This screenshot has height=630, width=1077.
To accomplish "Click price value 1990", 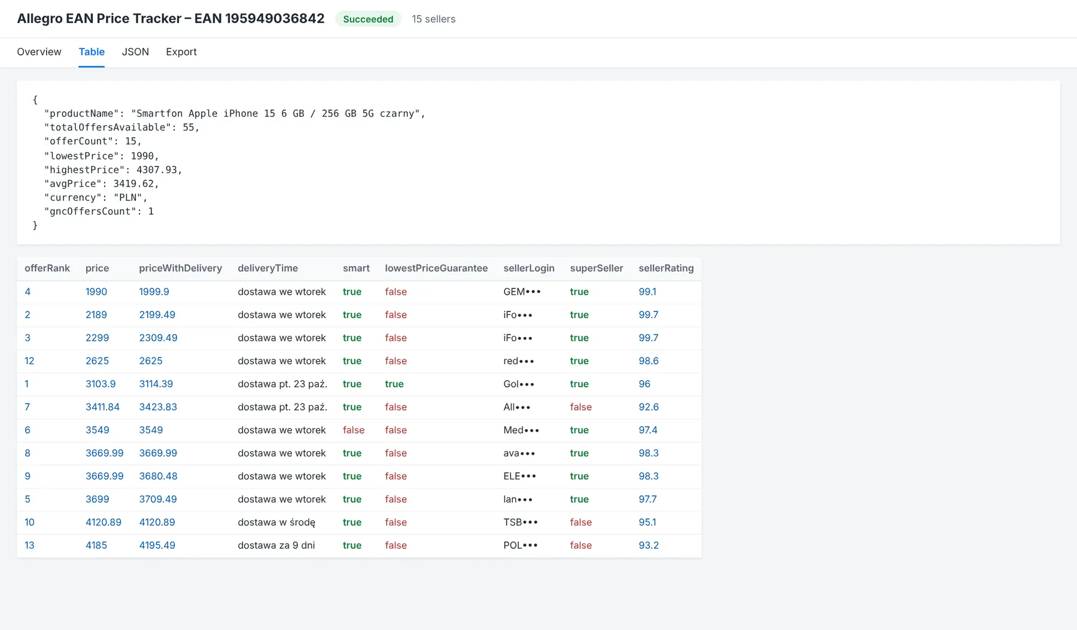I will point(96,292).
